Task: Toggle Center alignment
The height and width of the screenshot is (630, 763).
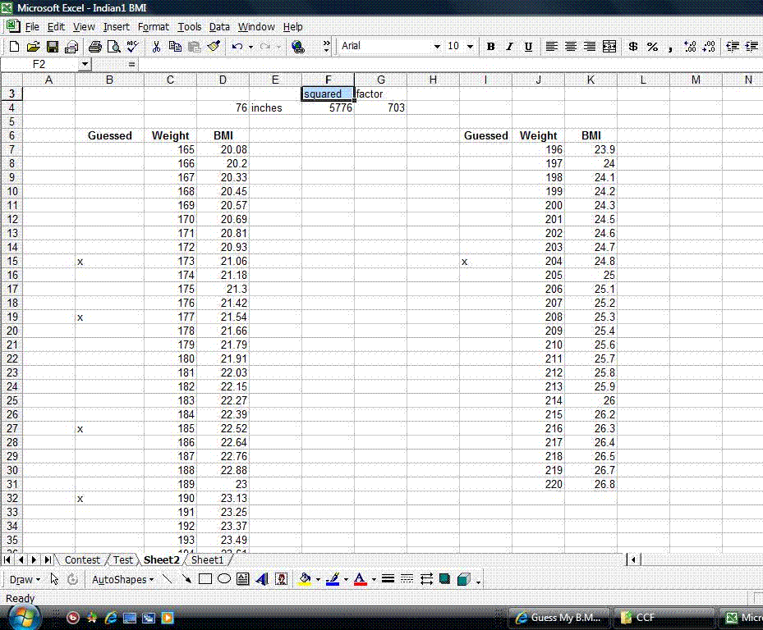Action: tap(570, 47)
